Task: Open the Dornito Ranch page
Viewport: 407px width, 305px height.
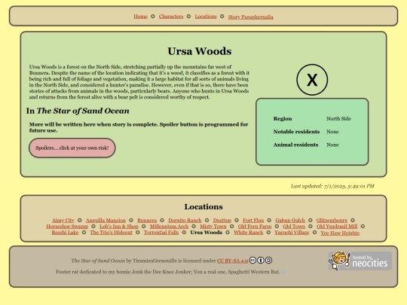Action: (x=185, y=220)
